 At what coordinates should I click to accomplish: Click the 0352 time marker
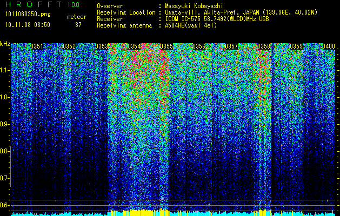coord(69,46)
